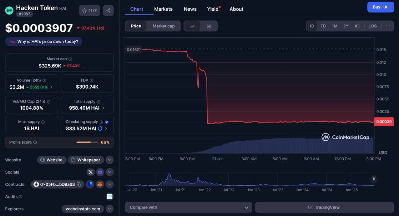Open the X social link icon
399x216 pixels.
click(x=90, y=172)
